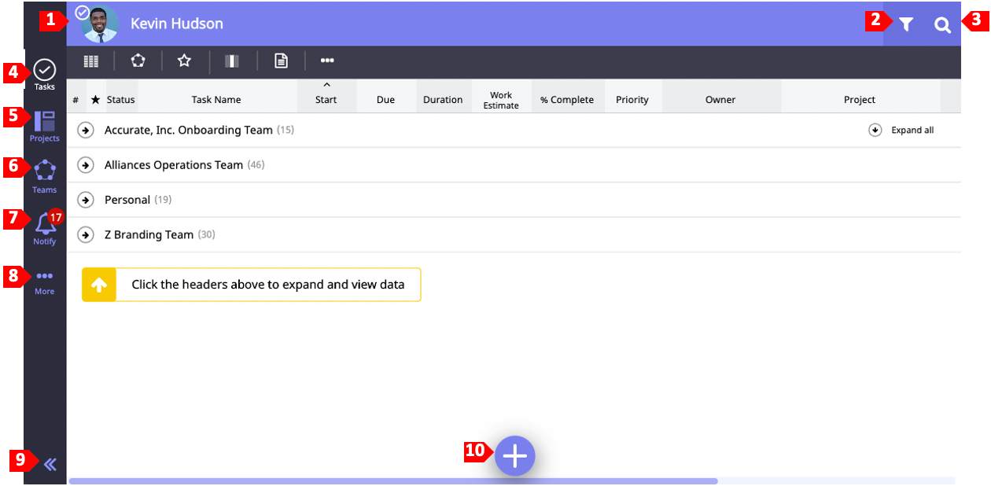Select the grid view toolbar icon

pyautogui.click(x=91, y=61)
